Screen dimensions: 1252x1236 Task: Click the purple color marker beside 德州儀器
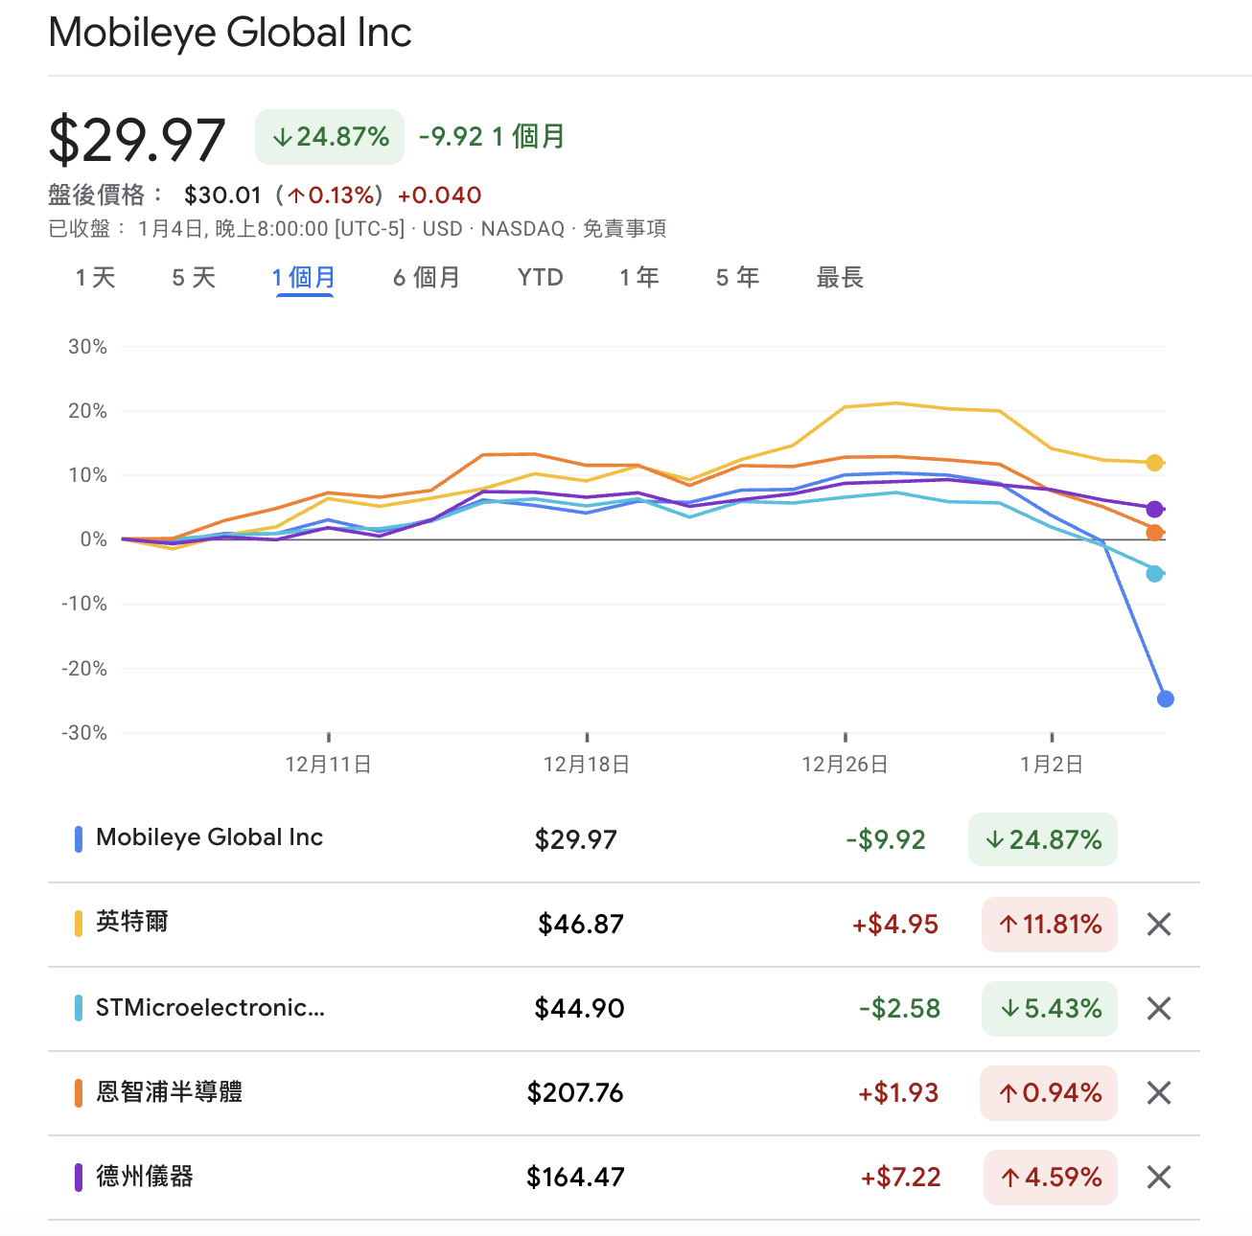79,1177
